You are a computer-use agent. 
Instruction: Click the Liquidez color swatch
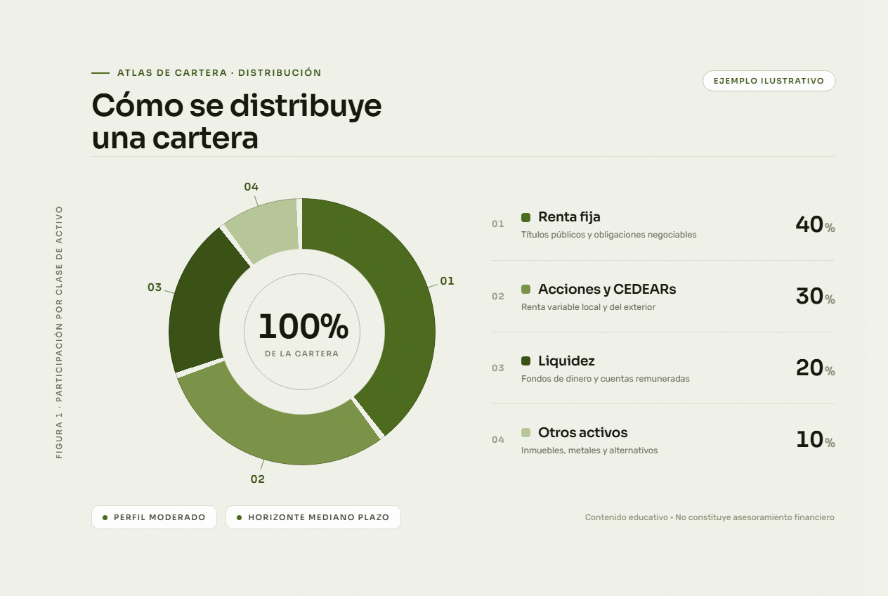pos(525,361)
